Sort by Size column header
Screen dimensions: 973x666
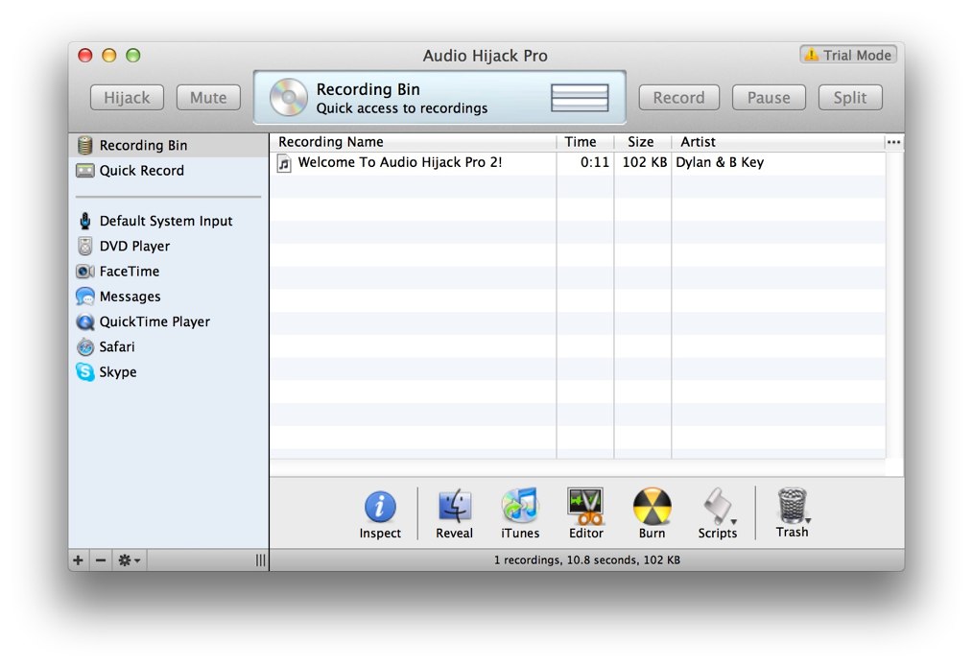pyautogui.click(x=642, y=142)
